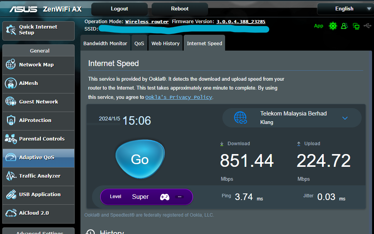Click the USB Application icon
This screenshot has width=374, height=234.
pyautogui.click(x=11, y=194)
